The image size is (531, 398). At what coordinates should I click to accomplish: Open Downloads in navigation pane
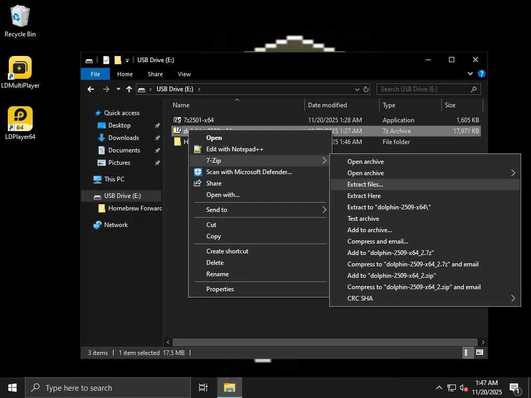[123, 138]
